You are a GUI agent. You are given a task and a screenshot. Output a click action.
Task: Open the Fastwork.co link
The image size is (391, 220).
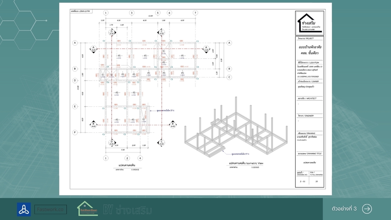(x=51, y=209)
